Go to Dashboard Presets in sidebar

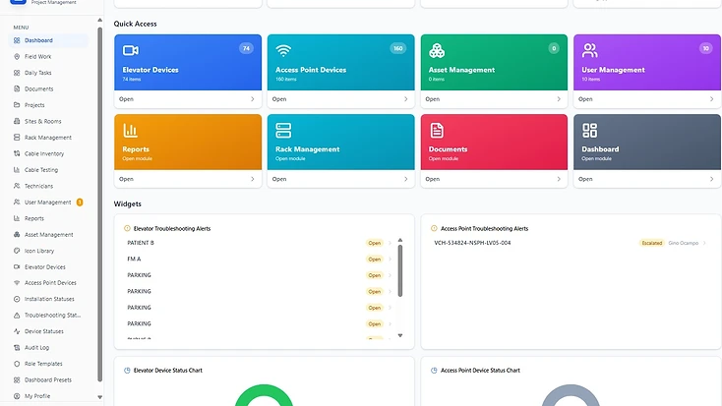(48, 379)
